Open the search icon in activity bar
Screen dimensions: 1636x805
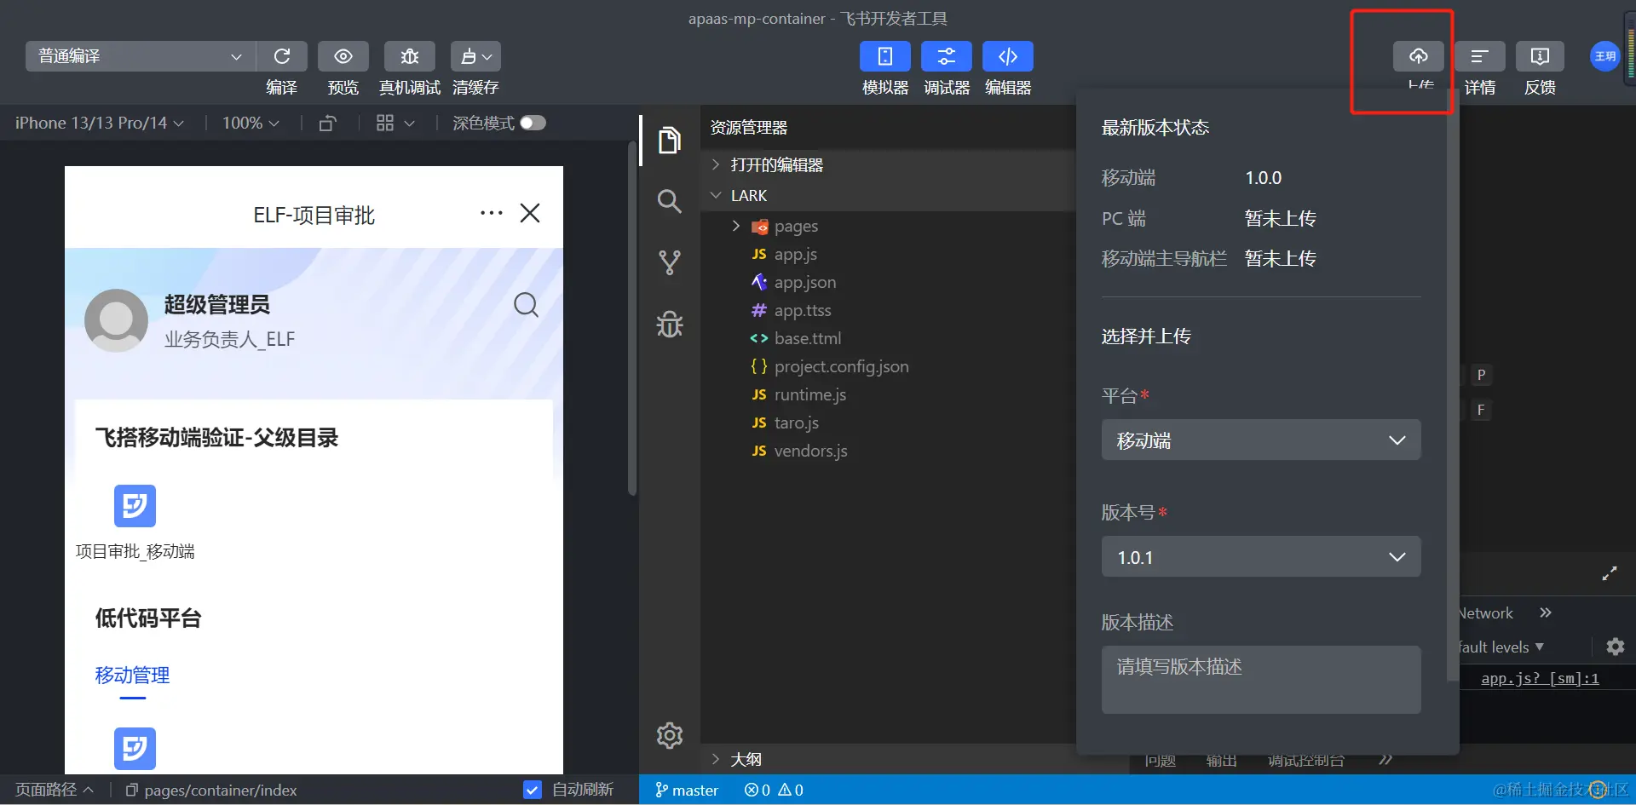click(x=670, y=201)
